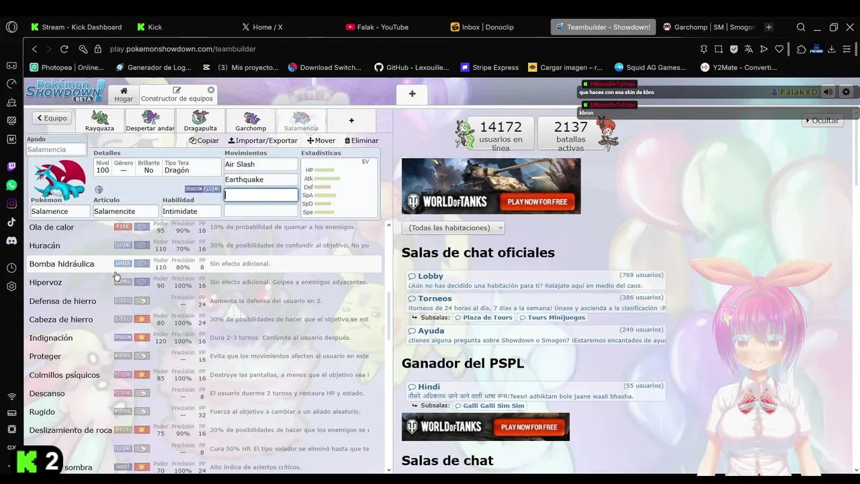The image size is (860, 484).
Task: Toggle Showdown sound speaker icon
Action: click(x=828, y=92)
